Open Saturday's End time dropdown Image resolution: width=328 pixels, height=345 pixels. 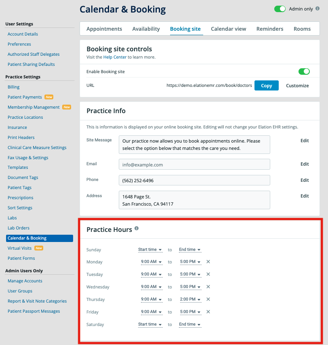[x=190, y=324]
